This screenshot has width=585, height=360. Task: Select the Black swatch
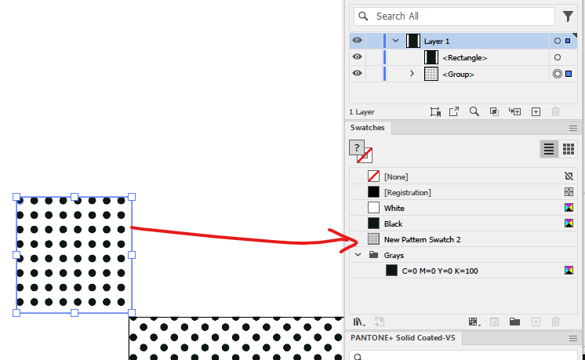[x=463, y=224]
